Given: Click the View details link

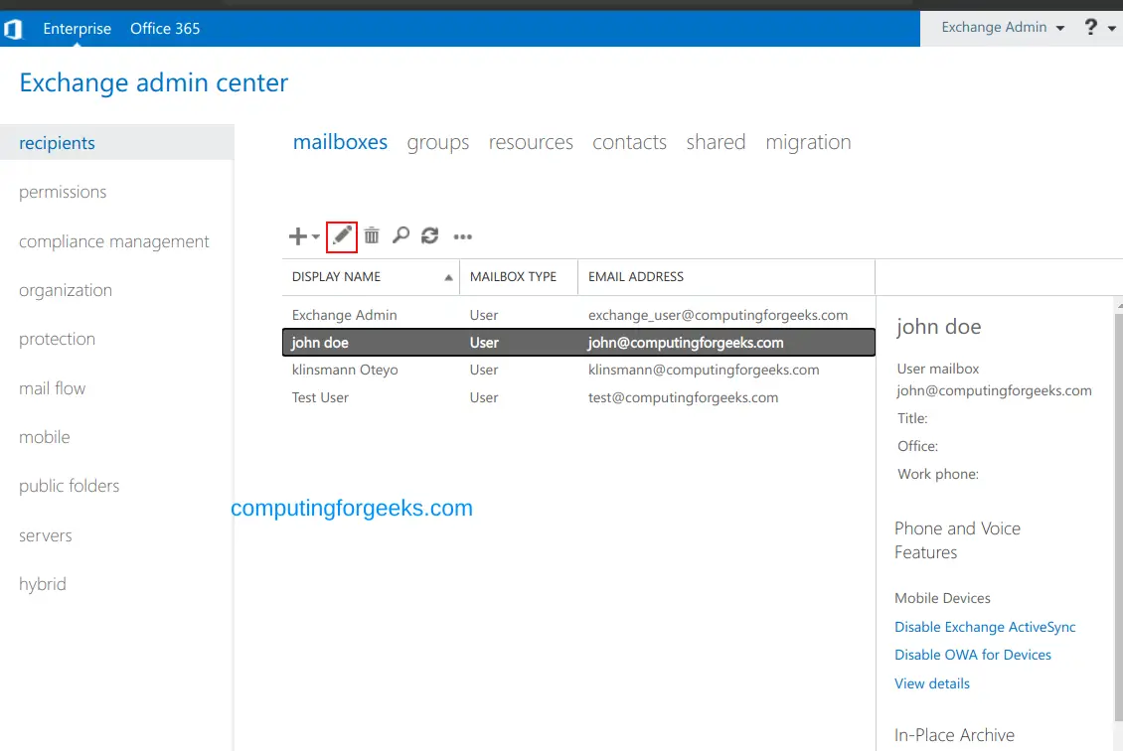Looking at the screenshot, I should (x=932, y=683).
